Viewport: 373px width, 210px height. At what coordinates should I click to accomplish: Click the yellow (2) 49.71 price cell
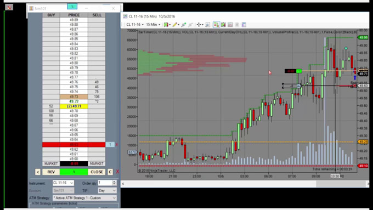click(74, 106)
